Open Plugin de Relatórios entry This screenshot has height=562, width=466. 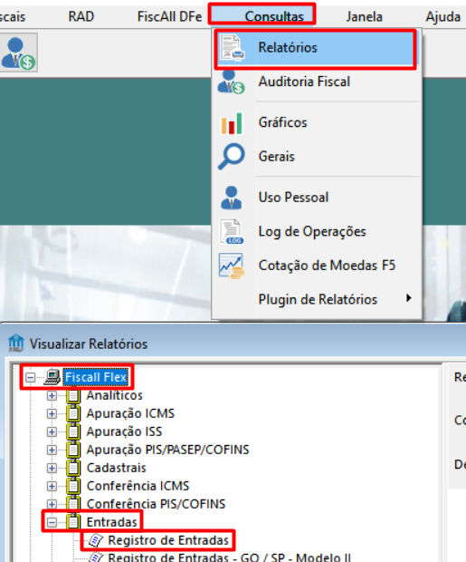[318, 300]
